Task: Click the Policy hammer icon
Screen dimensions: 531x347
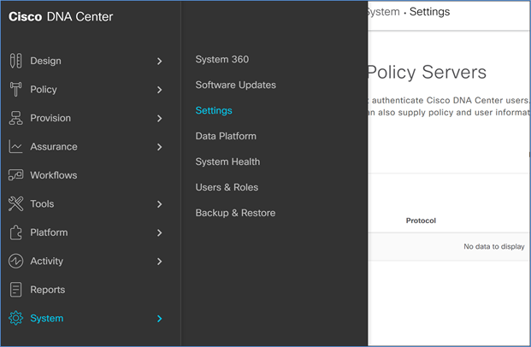Action: [15, 90]
